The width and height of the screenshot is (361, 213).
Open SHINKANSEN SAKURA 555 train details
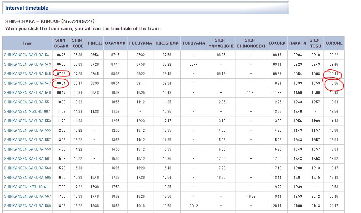click(27, 130)
